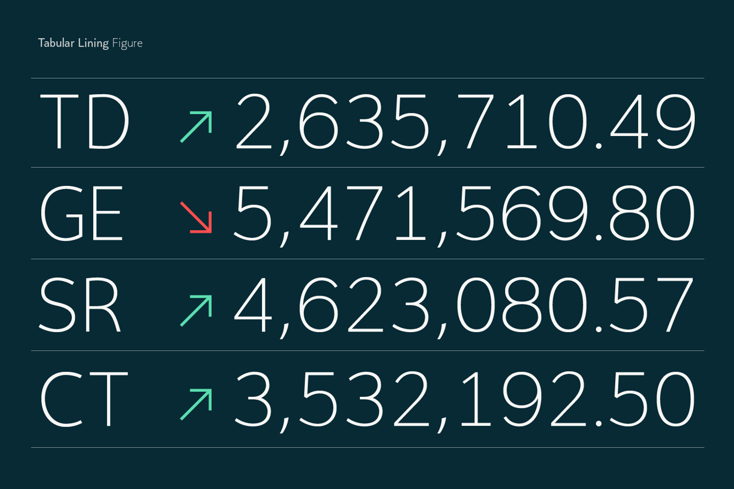Click the value 2,635,710.49
The image size is (734, 489).
(x=466, y=124)
